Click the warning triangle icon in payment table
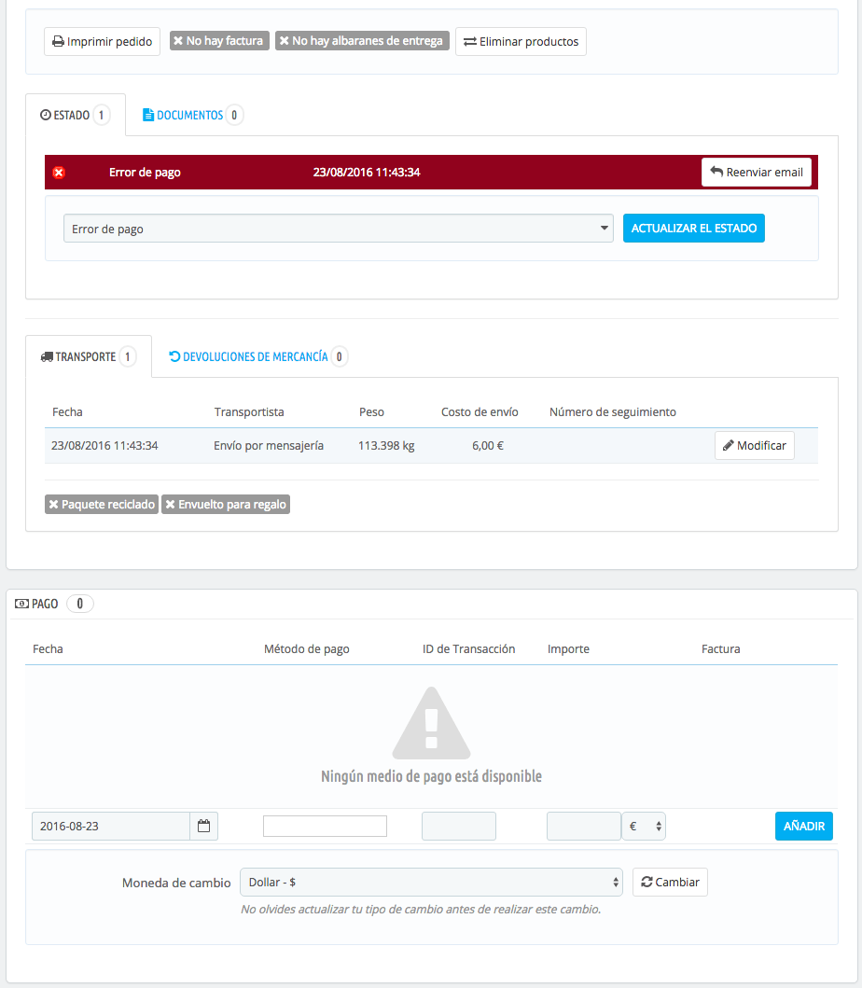862x988 pixels. 432,723
